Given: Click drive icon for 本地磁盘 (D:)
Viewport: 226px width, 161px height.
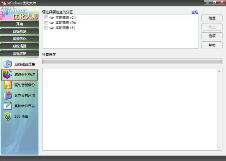Looking at the screenshot, I should point(51,23).
